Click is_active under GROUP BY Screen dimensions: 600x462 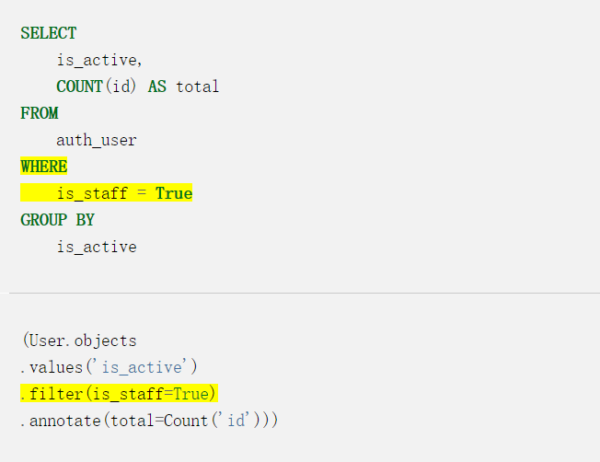(x=97, y=247)
